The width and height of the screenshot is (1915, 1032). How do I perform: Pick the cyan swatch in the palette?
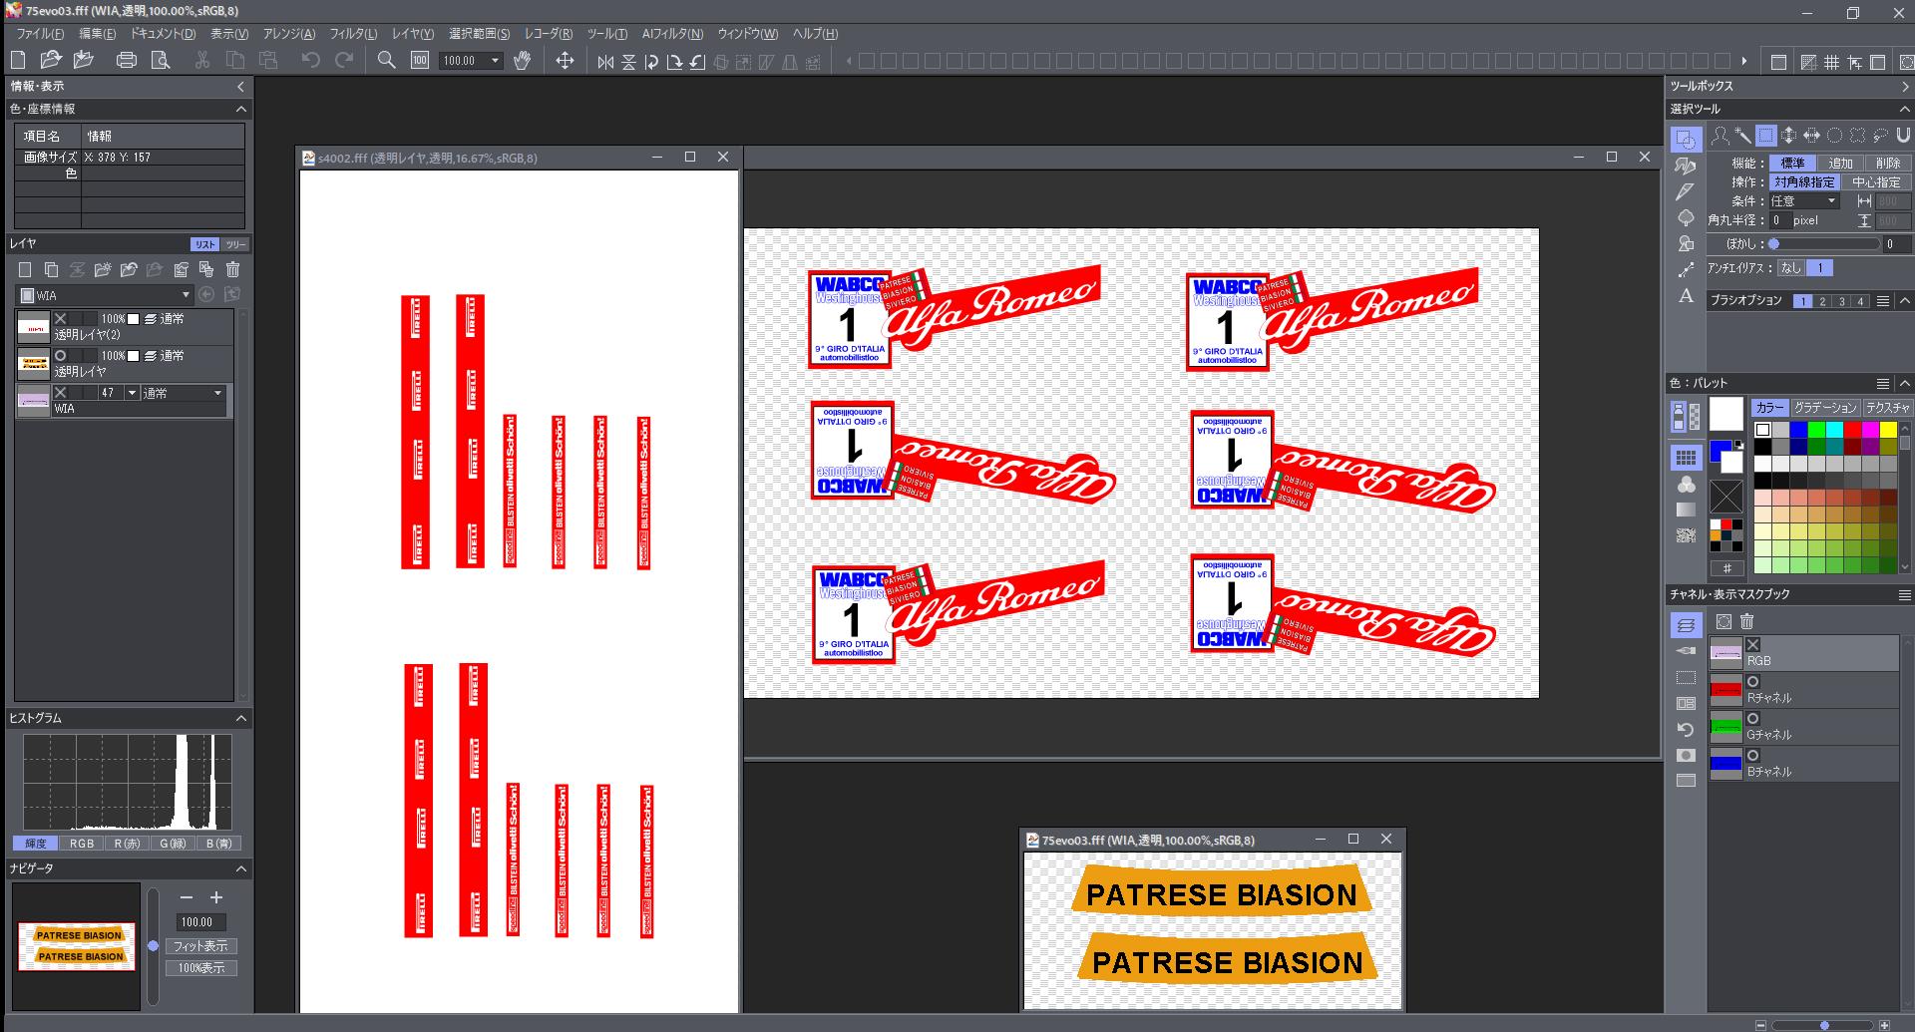click(x=1834, y=430)
